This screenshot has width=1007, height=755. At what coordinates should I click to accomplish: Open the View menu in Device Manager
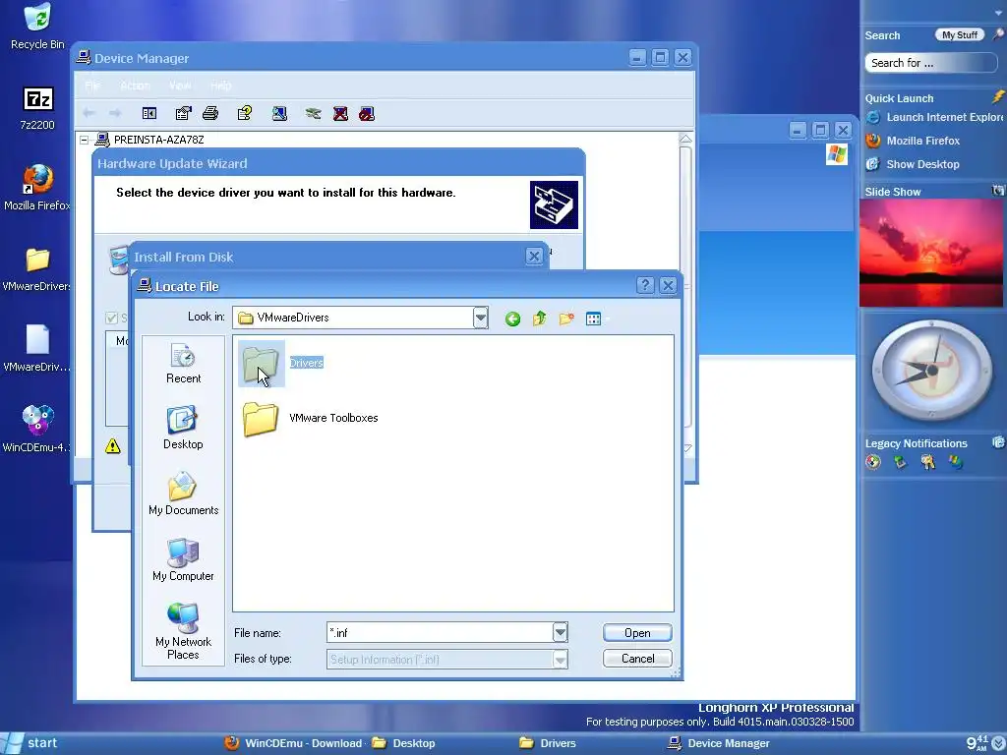point(180,86)
